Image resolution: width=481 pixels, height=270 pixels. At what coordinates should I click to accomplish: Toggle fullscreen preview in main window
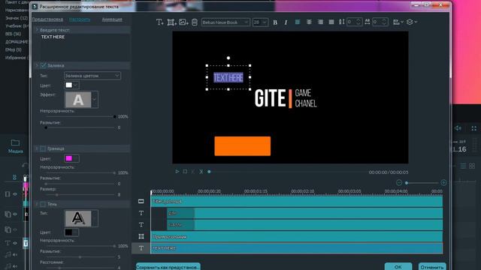474,128
